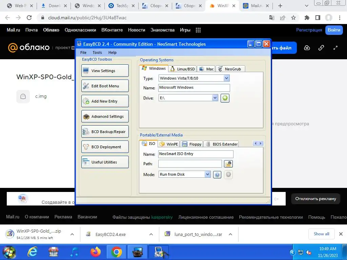Click the cloud upload icon in Облако header

tap(307, 48)
